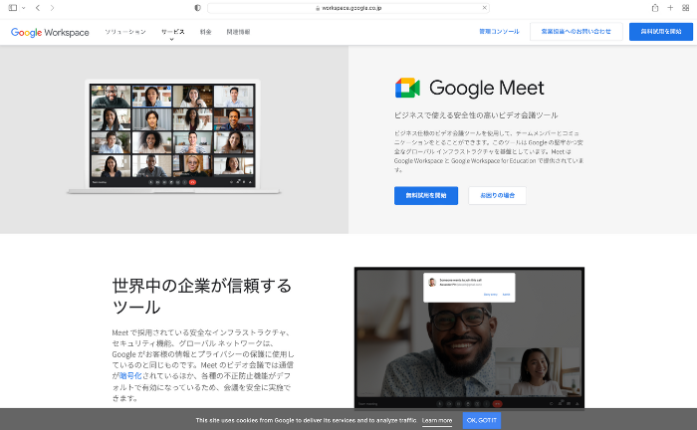Click the laptop video grid image
697x430 pixels.
point(172,135)
